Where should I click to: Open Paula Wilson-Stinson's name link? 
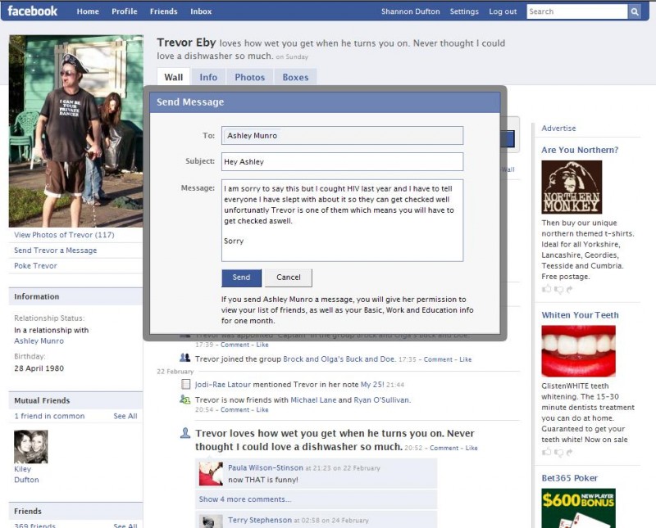(x=266, y=468)
